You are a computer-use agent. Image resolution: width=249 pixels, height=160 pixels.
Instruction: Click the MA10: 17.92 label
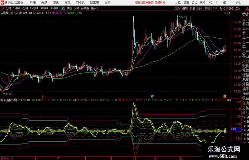pos(44,13)
